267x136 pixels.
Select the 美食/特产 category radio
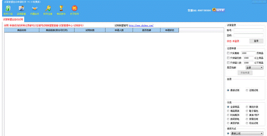pyautogui.click(x=247, y=115)
